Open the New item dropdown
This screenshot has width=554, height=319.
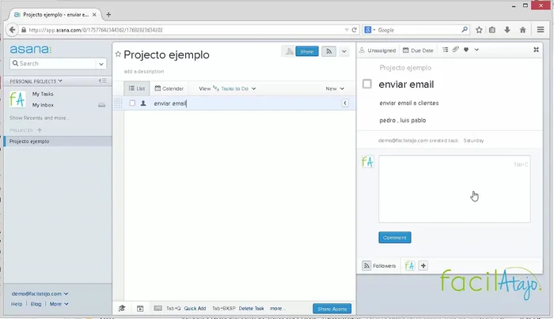(334, 88)
